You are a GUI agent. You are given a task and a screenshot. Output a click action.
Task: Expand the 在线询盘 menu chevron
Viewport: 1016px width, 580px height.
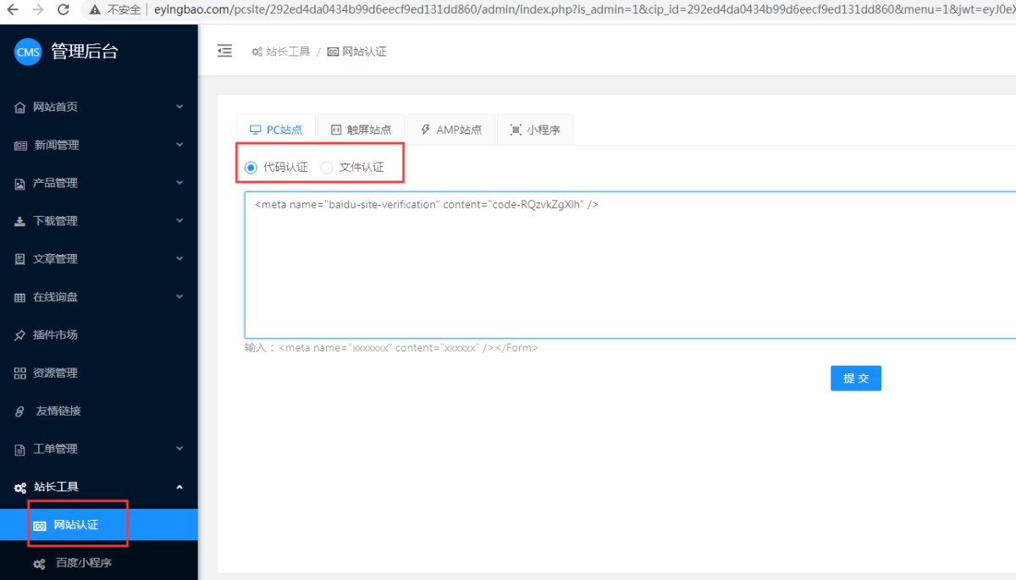(179, 296)
